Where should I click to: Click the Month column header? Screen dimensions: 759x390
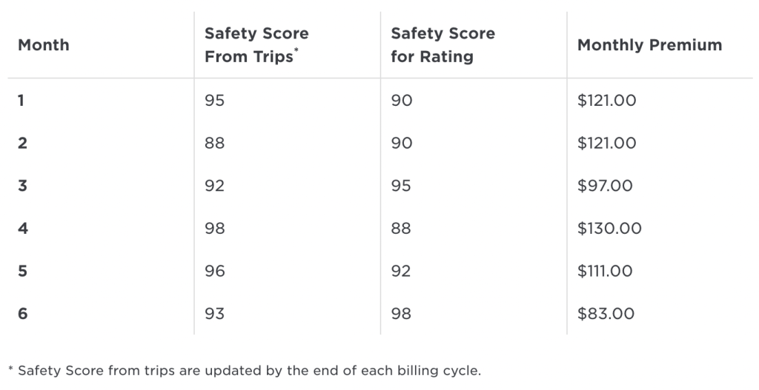click(44, 45)
